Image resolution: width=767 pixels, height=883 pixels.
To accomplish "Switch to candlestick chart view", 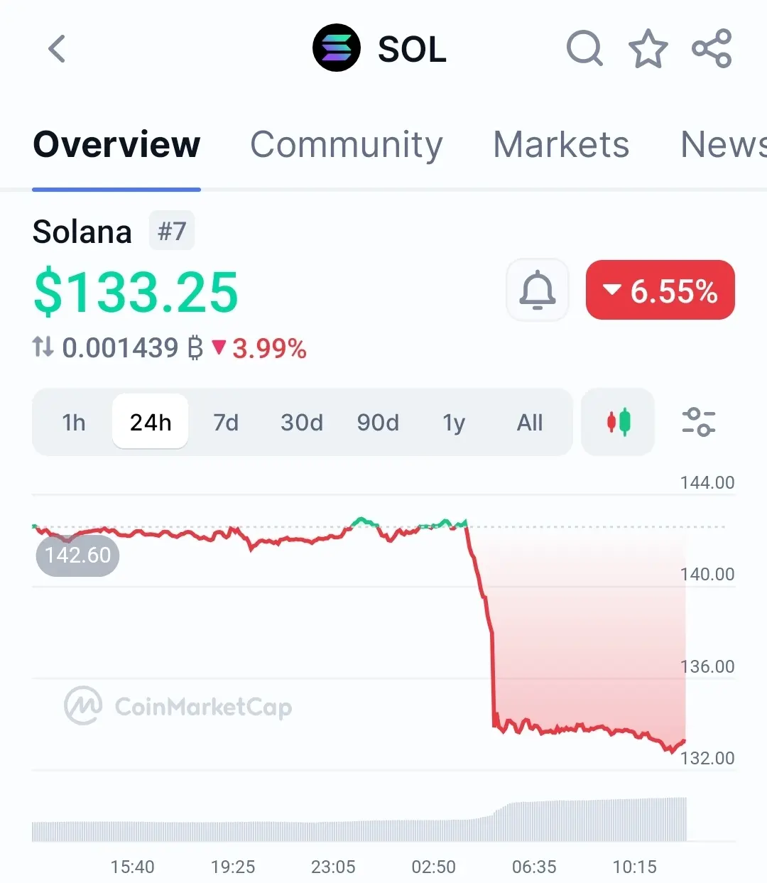I will pyautogui.click(x=618, y=422).
